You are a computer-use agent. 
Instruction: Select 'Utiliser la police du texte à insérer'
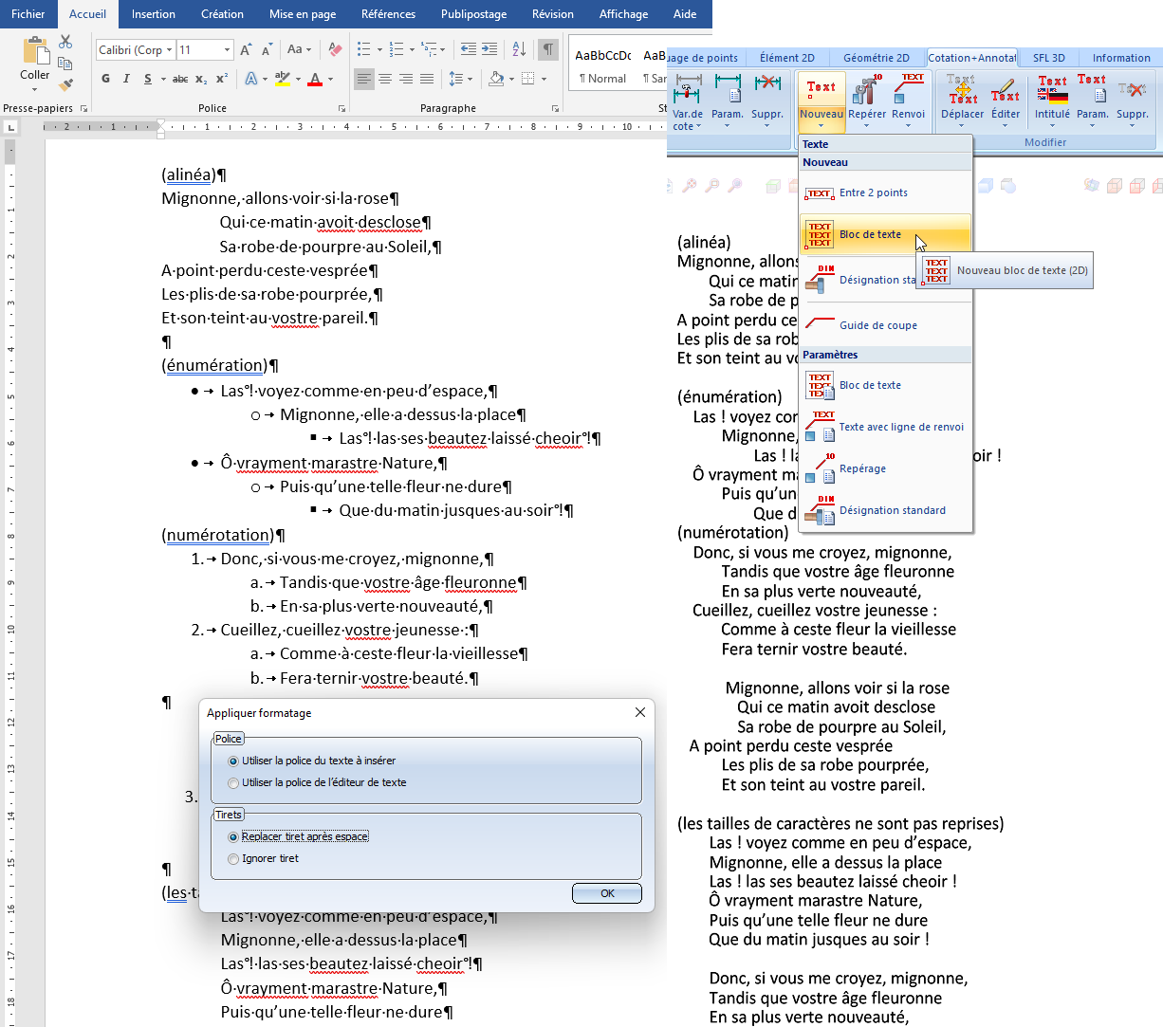point(312,761)
